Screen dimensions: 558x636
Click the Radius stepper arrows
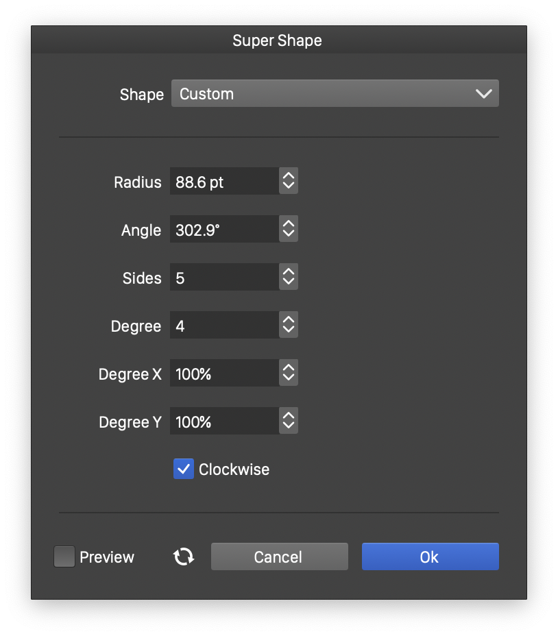click(289, 182)
